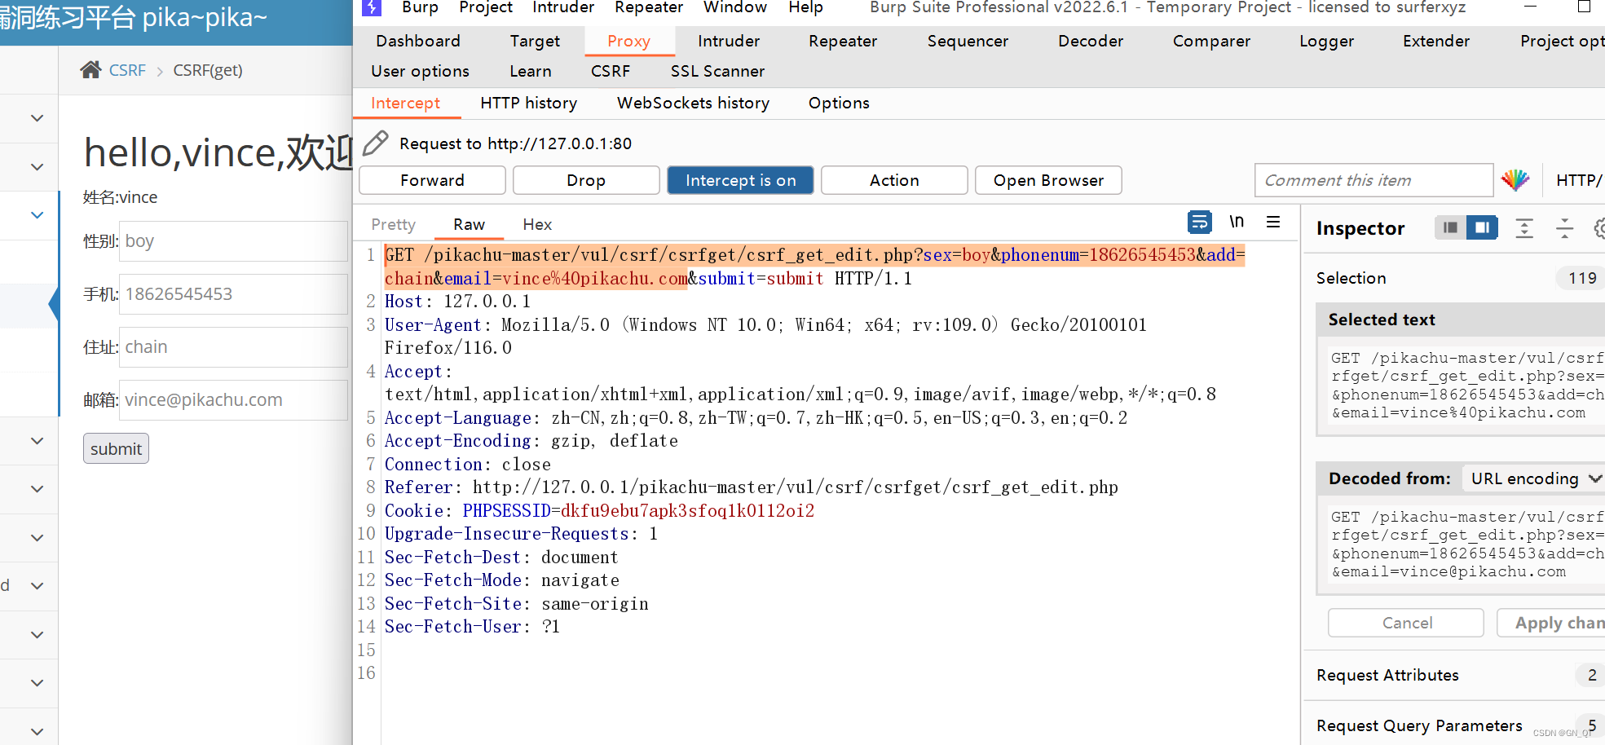Click the Open Browser button
1605x745 pixels.
coord(1048,180)
